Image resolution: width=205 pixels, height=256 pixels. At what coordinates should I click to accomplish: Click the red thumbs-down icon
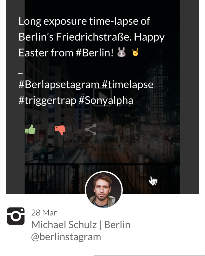(60, 130)
